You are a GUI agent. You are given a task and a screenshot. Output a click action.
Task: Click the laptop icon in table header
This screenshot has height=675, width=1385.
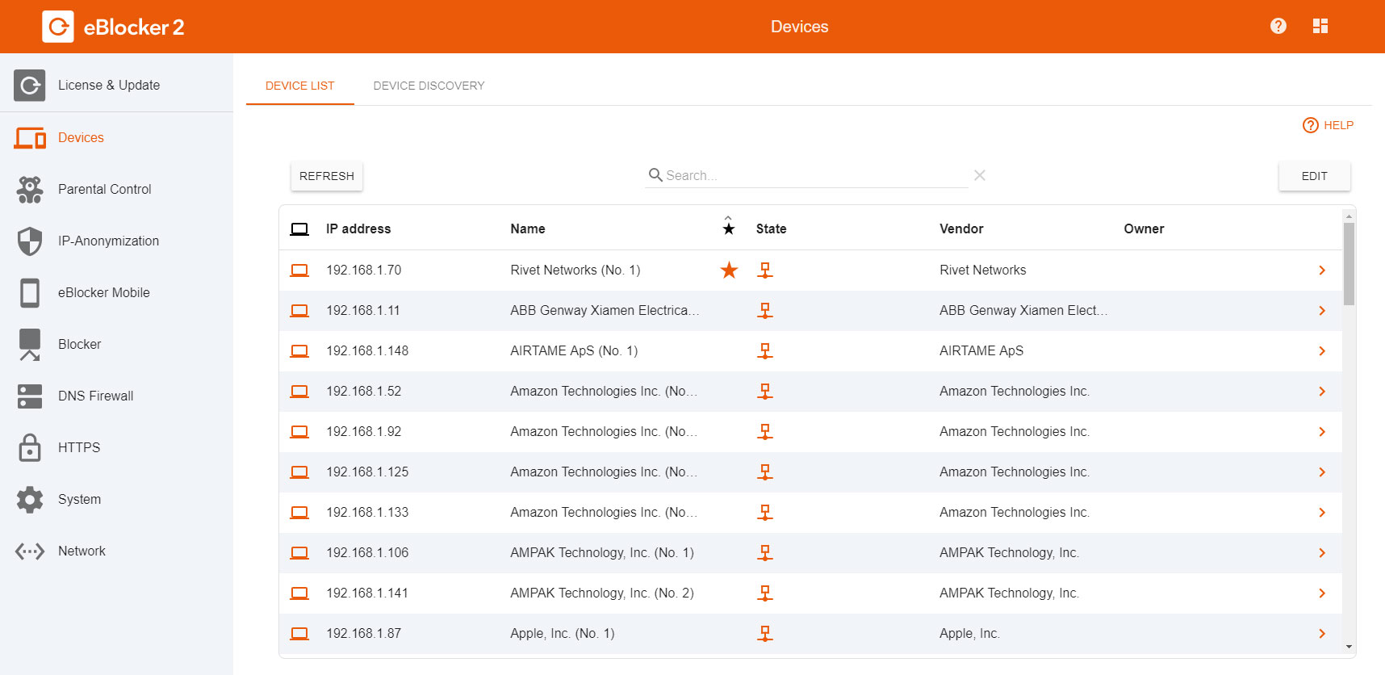click(x=299, y=229)
